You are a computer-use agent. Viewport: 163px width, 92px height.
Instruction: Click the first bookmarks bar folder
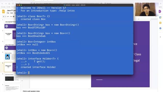(x=3, y=7)
